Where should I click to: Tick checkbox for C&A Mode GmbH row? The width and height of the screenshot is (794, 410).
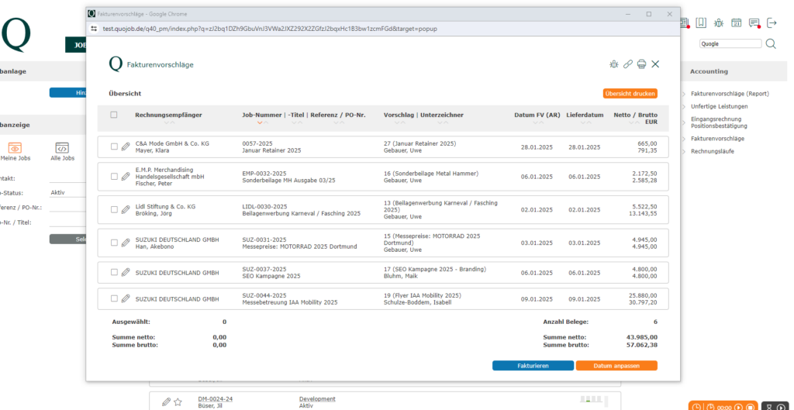[114, 146]
